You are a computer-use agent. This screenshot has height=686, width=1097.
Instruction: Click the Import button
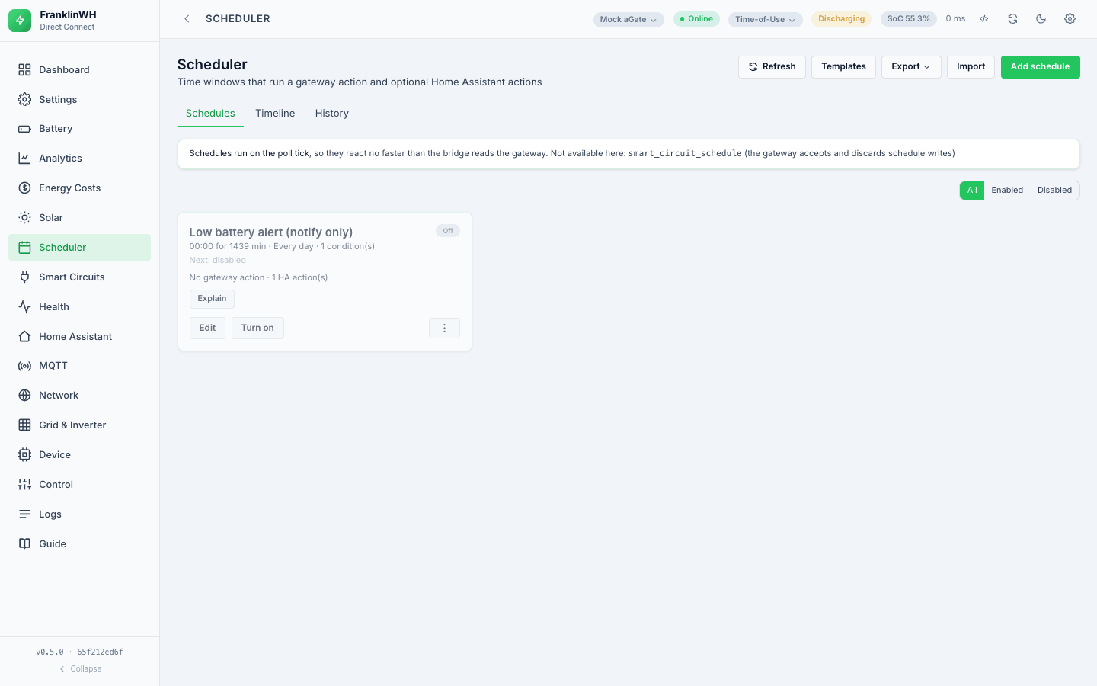(971, 67)
